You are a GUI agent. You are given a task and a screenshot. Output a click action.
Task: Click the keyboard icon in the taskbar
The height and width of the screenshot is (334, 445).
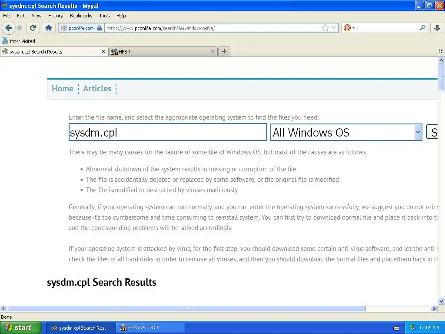(x=396, y=328)
